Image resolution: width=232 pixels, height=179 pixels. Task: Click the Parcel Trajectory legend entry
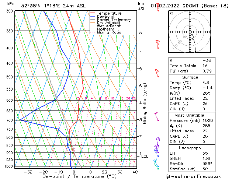[x=114, y=20]
